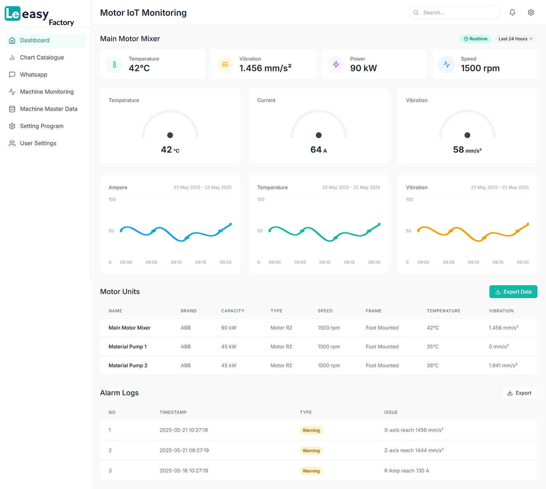The image size is (546, 489).
Task: Click the thermometer icon in Temperature card
Action: (x=115, y=64)
